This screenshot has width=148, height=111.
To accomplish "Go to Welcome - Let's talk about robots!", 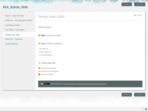I will pyautogui.click(x=19, y=20).
